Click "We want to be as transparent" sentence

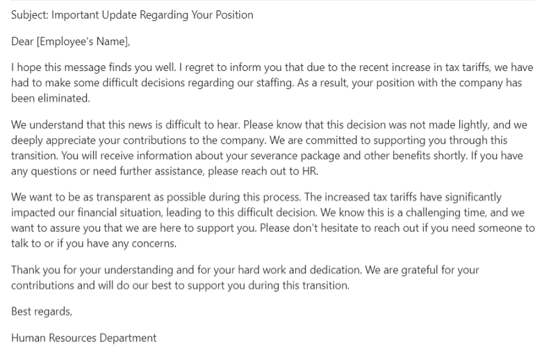87,197
